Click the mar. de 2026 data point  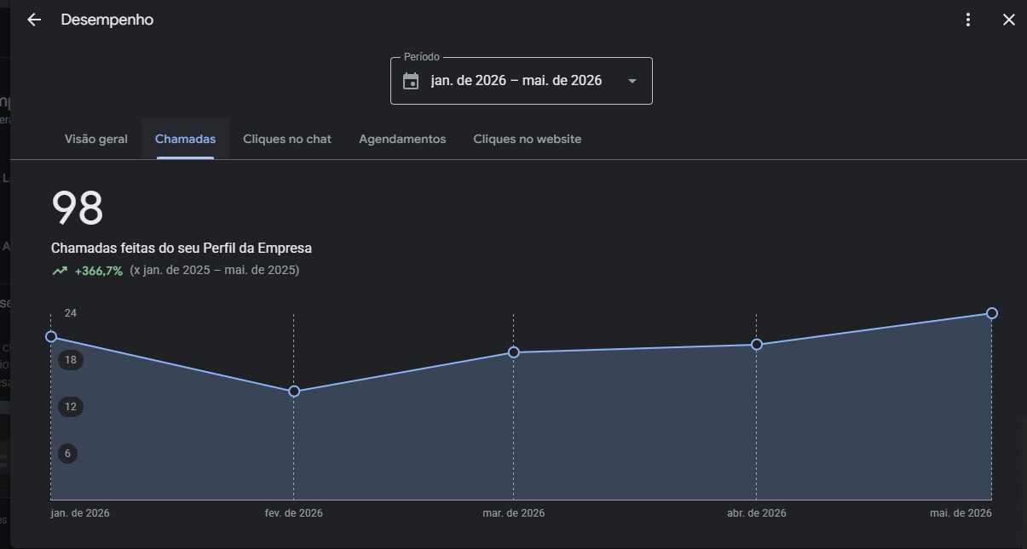[x=514, y=352]
